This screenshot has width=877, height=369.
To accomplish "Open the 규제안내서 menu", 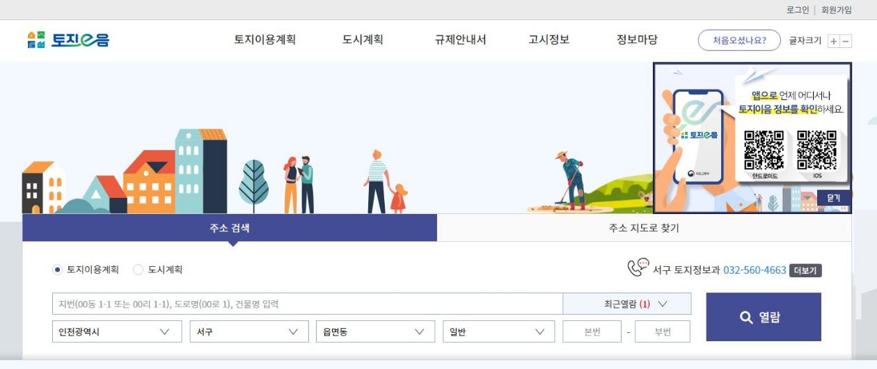I will click(461, 40).
